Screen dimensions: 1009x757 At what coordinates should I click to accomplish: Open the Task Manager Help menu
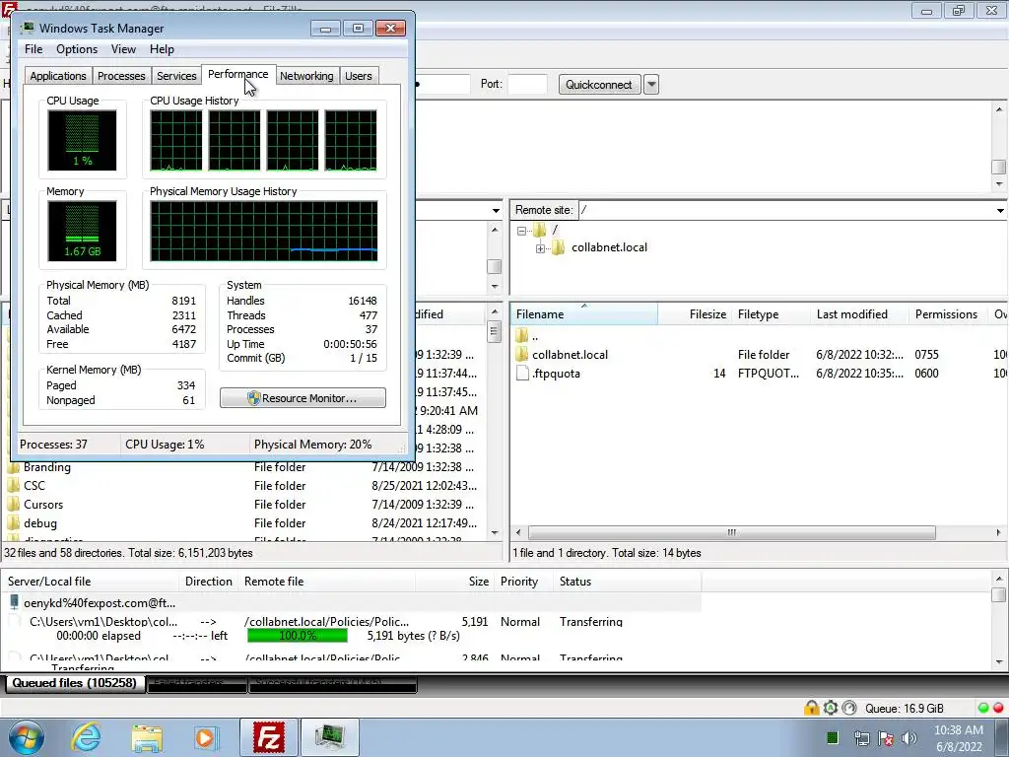pos(162,49)
